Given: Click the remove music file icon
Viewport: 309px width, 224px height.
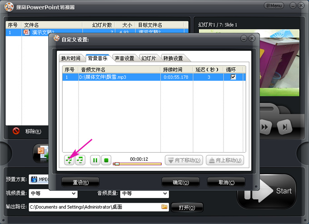Looking at the screenshot, I should pos(80,160).
